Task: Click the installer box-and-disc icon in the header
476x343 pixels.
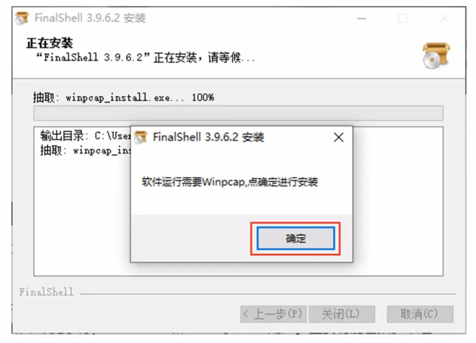Action: point(436,55)
